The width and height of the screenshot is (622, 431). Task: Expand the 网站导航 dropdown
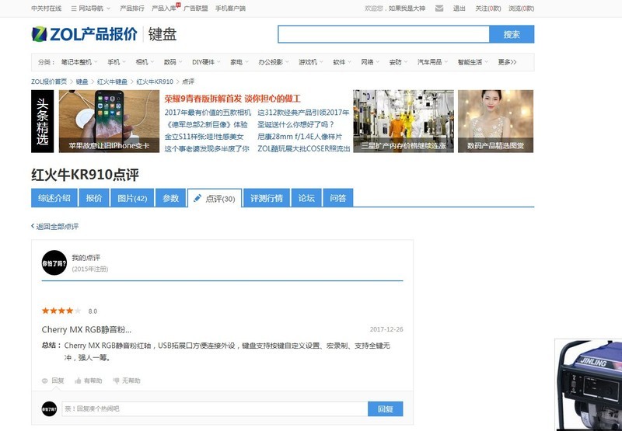90,9
